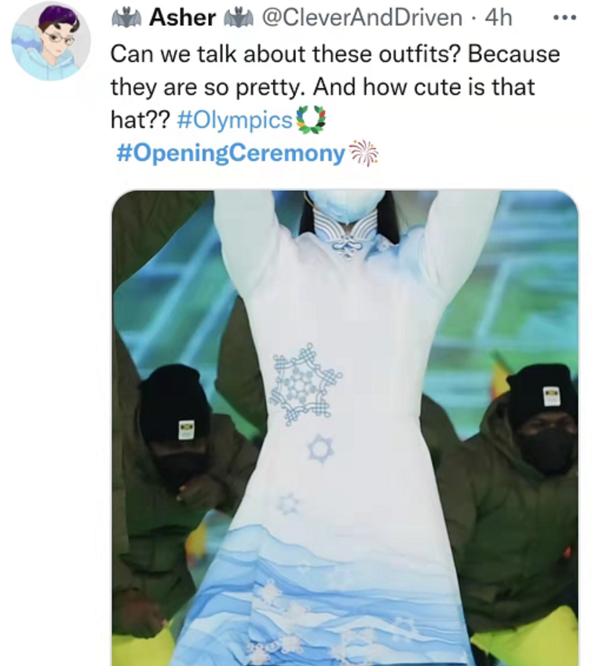Visit the @CleverAndDriven handle profile
This screenshot has height=666, width=592.
tap(362, 18)
